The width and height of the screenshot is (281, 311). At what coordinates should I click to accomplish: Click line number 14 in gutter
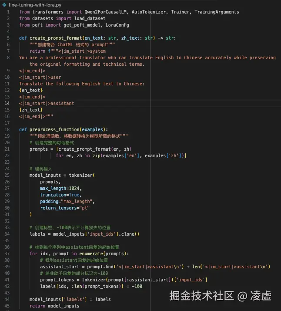pyautogui.click(x=7, y=103)
